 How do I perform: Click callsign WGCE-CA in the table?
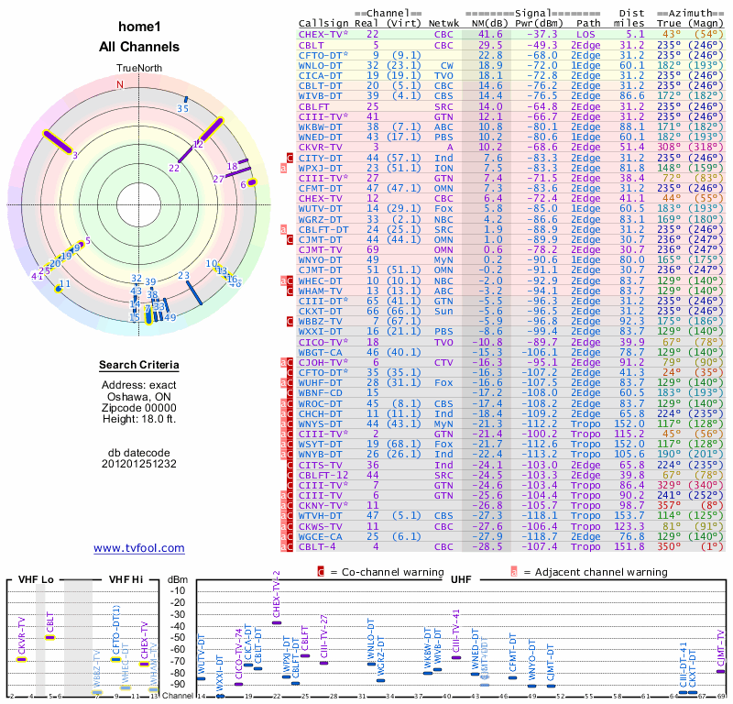click(x=321, y=536)
